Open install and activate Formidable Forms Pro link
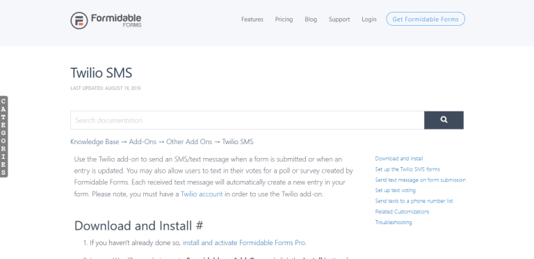534x259 pixels. pos(244,243)
